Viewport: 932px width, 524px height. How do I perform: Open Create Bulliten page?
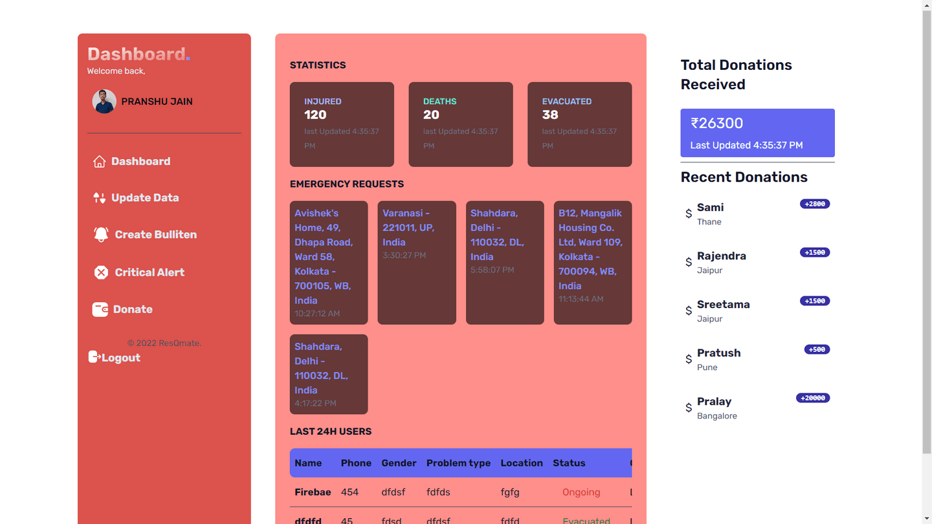pos(155,235)
